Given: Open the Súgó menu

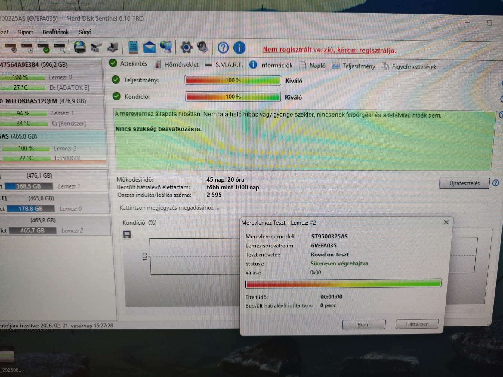Looking at the screenshot, I should (x=85, y=32).
